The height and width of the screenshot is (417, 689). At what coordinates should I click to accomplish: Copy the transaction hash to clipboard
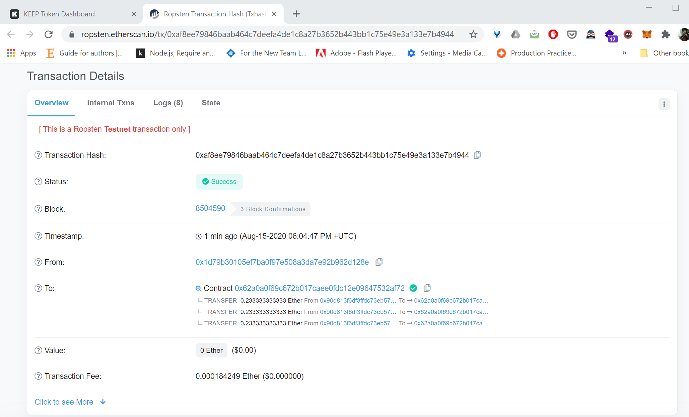click(x=477, y=155)
